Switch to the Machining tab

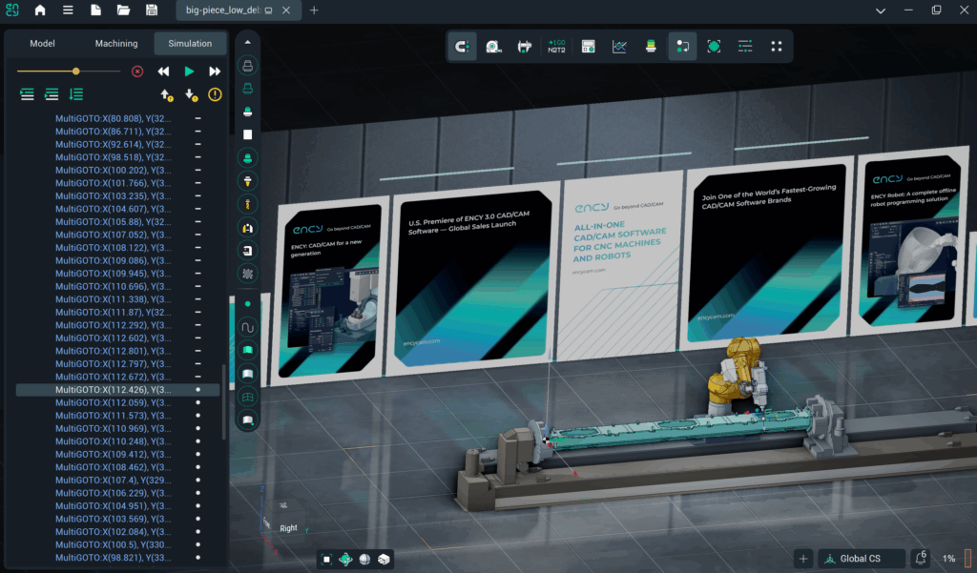pyautogui.click(x=116, y=44)
